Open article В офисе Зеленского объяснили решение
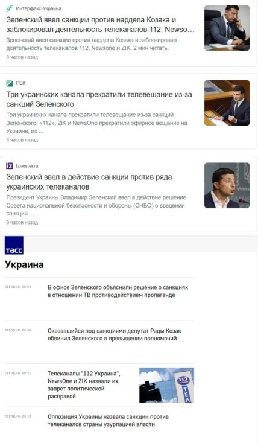The height and width of the screenshot is (443, 258). pos(118,292)
